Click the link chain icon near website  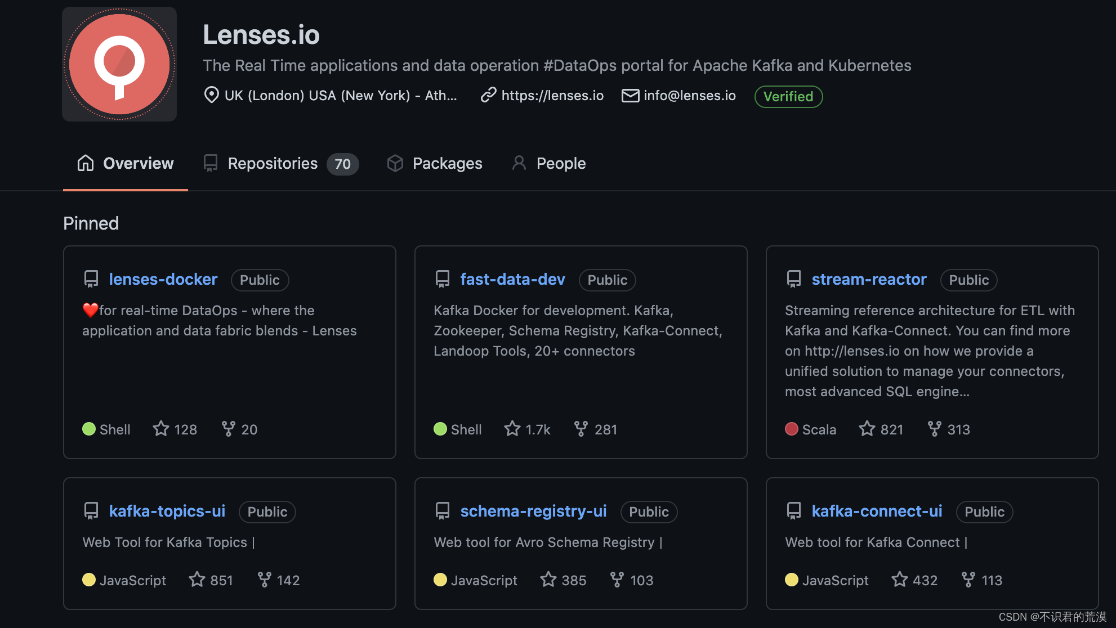tap(488, 95)
